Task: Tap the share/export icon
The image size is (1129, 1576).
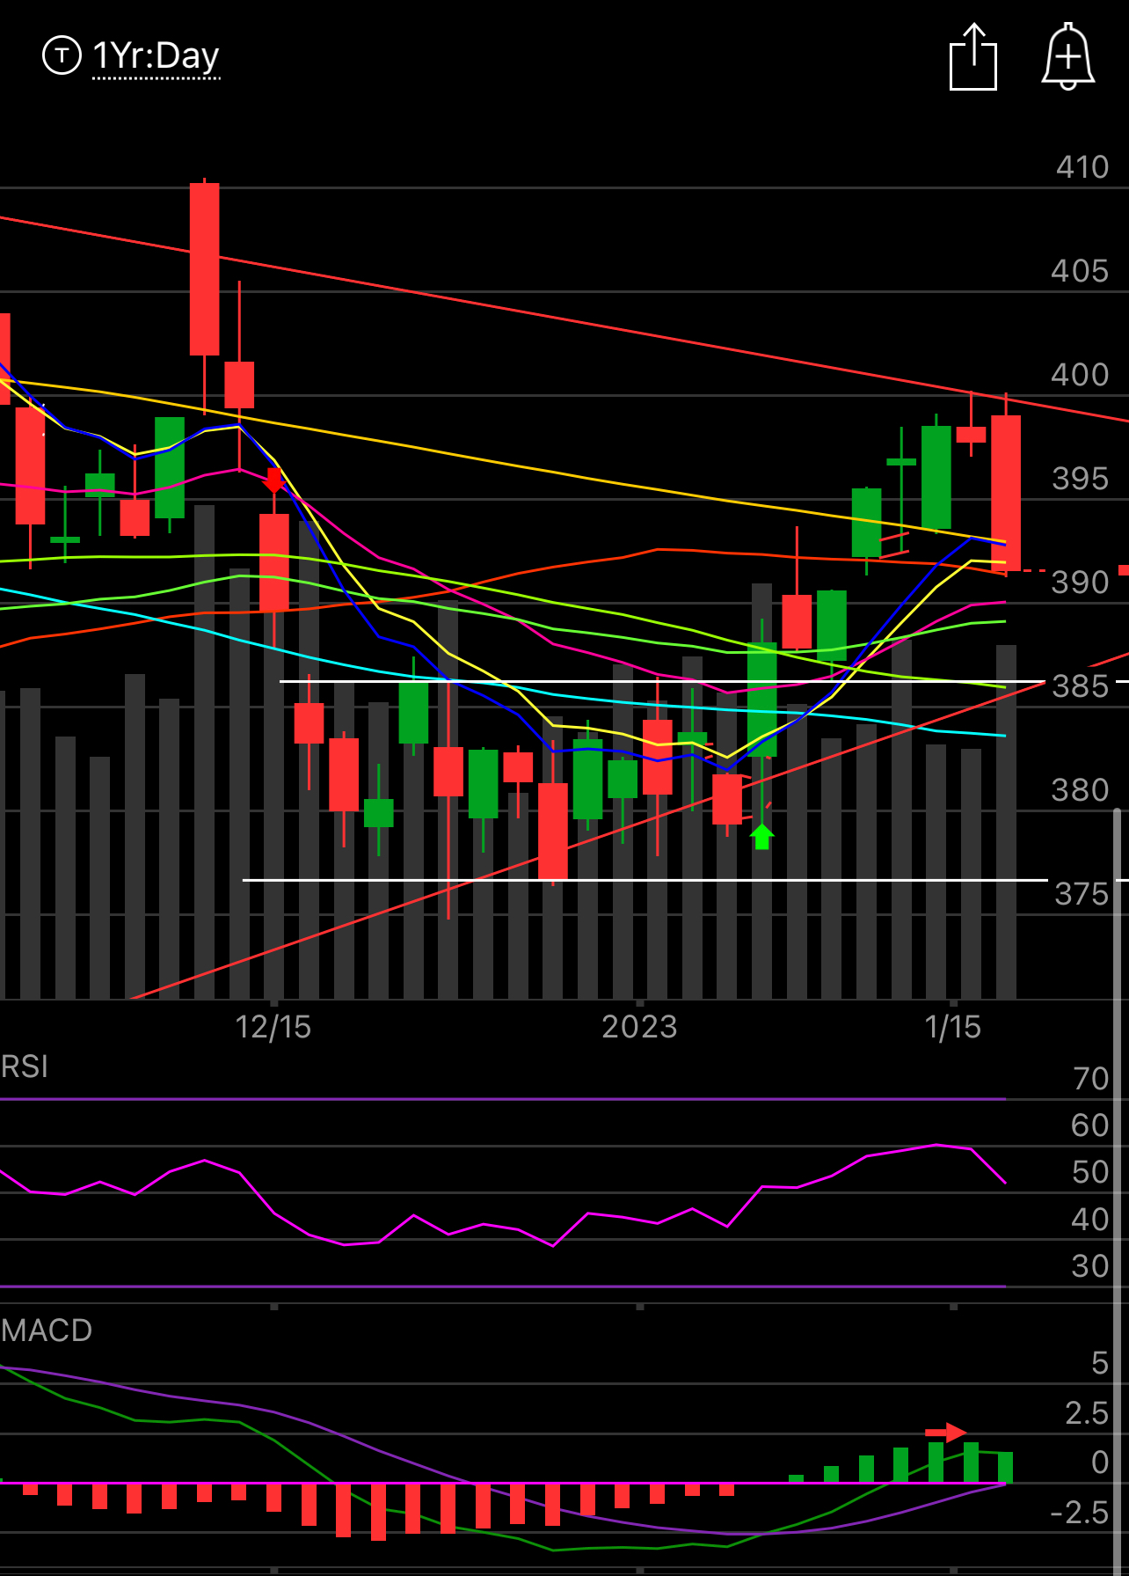Action: 973,57
